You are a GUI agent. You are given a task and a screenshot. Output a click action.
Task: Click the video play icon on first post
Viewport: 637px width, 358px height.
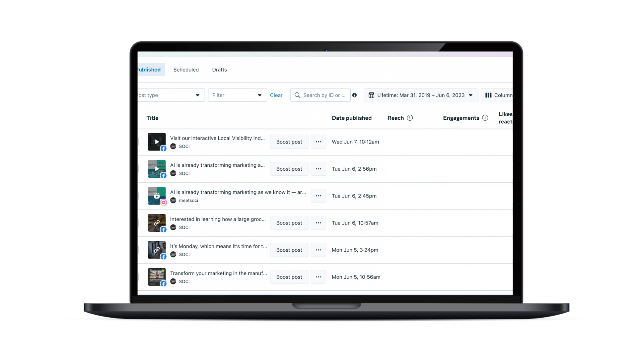157,142
